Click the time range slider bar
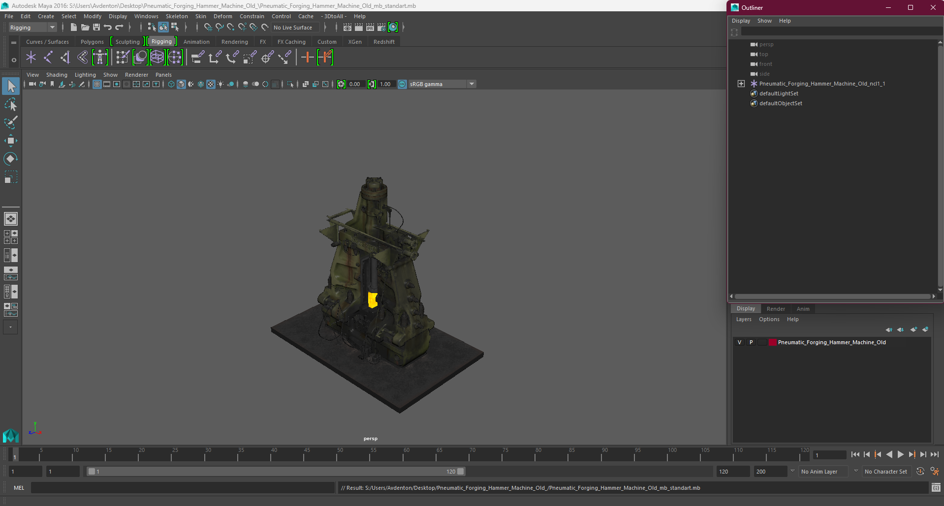Image resolution: width=944 pixels, height=506 pixels. tap(276, 471)
